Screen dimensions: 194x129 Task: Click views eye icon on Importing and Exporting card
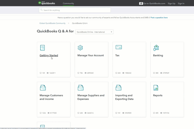pyautogui.click(x=123, y=113)
